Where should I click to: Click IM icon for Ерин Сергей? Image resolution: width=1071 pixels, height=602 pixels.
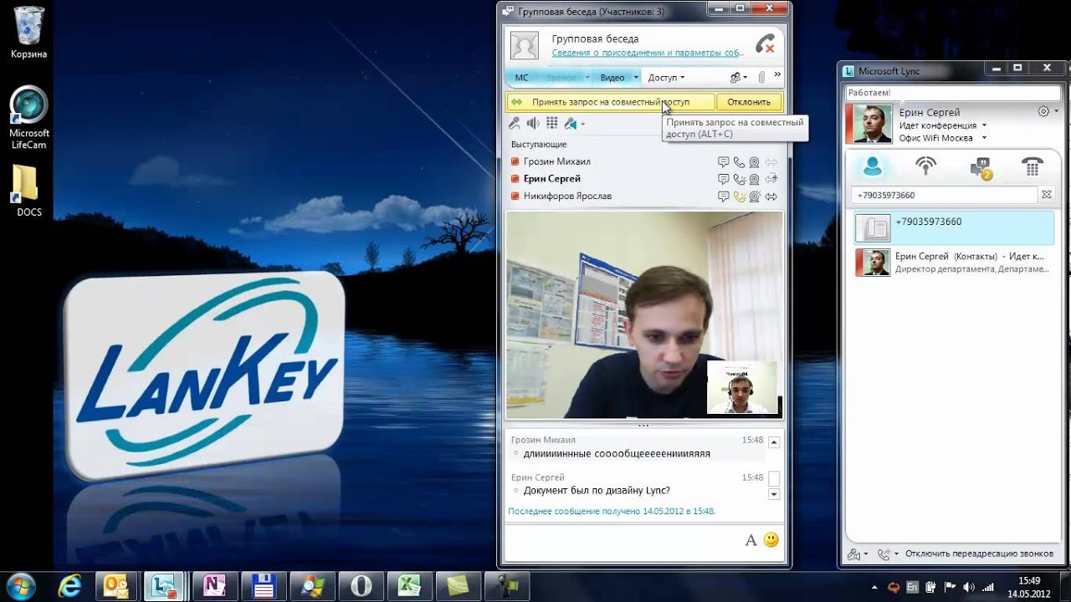coord(724,179)
